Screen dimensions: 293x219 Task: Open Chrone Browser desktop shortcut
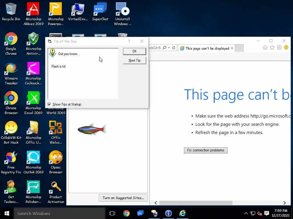click(11, 103)
